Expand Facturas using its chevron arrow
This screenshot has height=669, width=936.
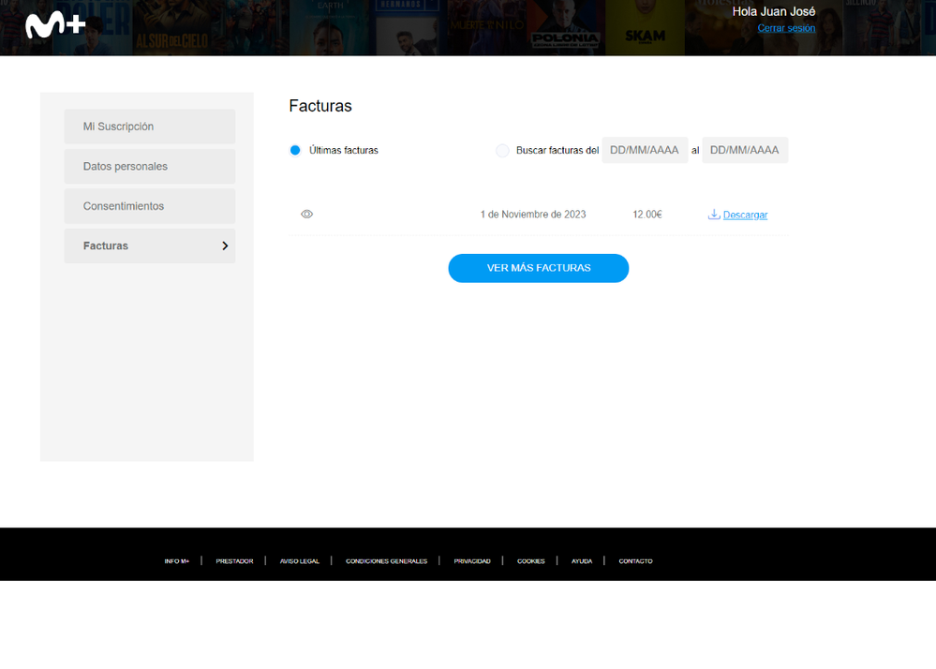[x=224, y=245]
